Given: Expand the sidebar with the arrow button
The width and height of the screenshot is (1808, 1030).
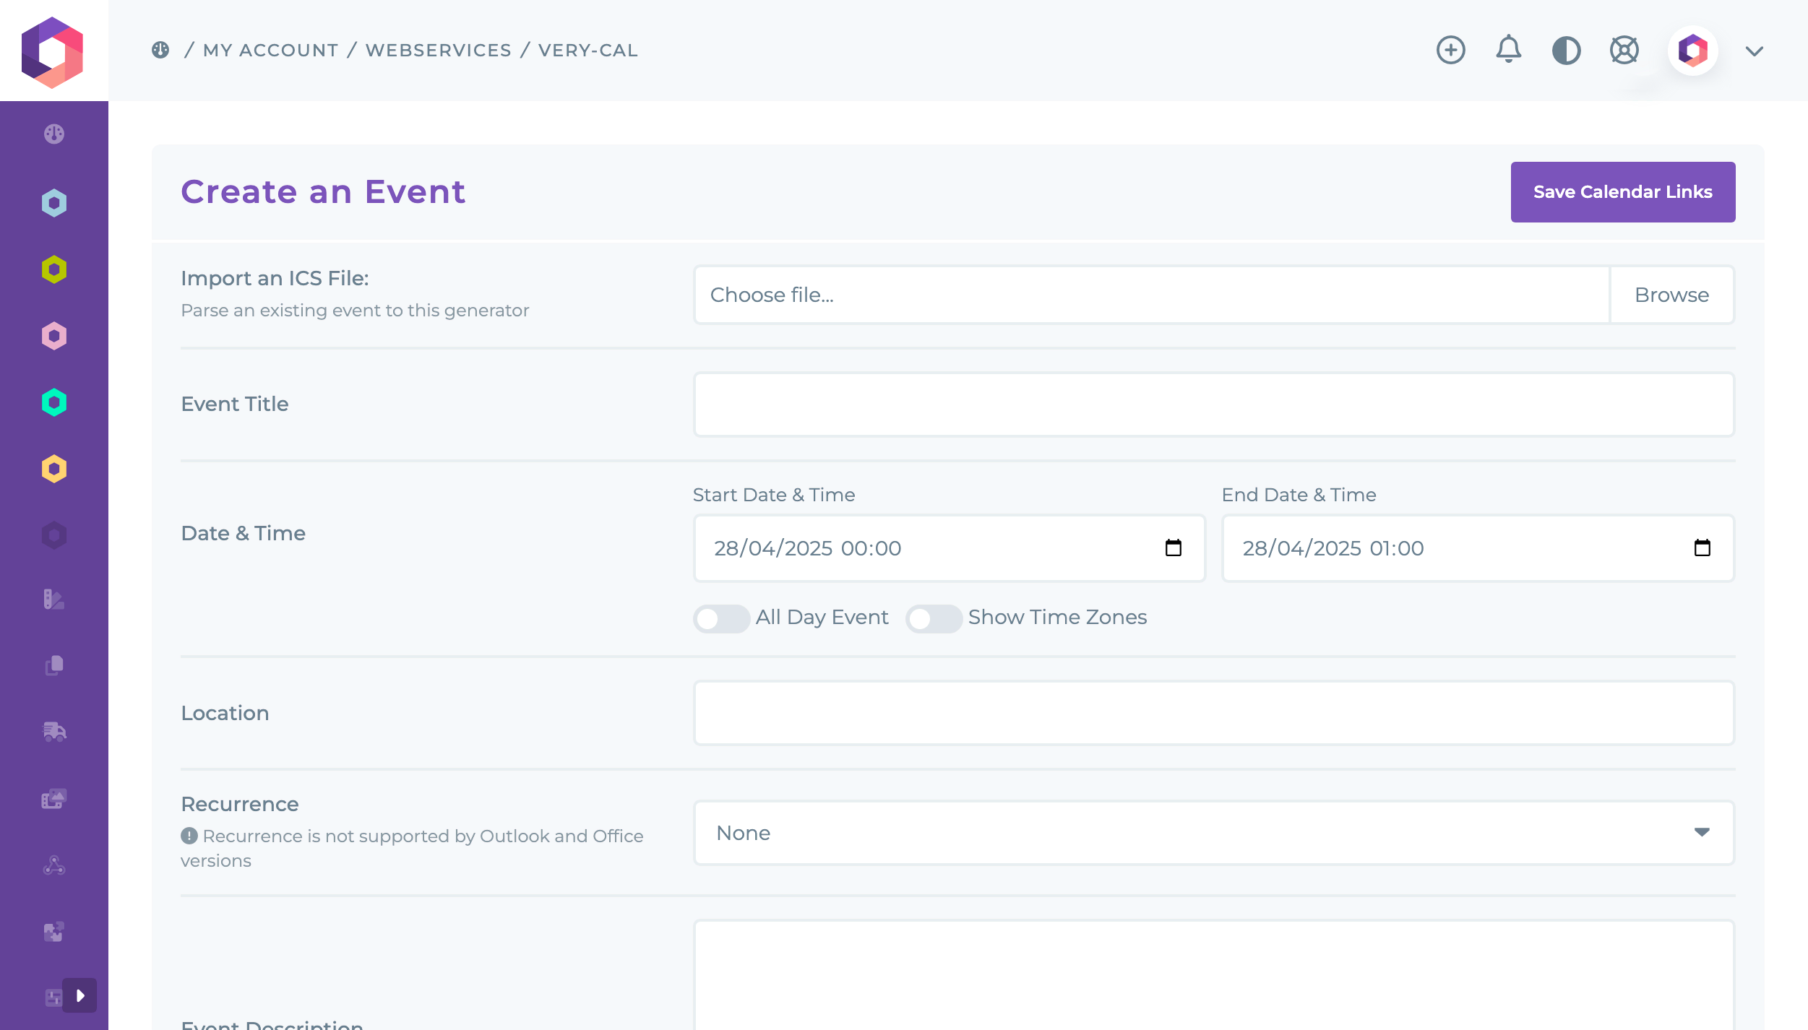Looking at the screenshot, I should click(x=79, y=995).
